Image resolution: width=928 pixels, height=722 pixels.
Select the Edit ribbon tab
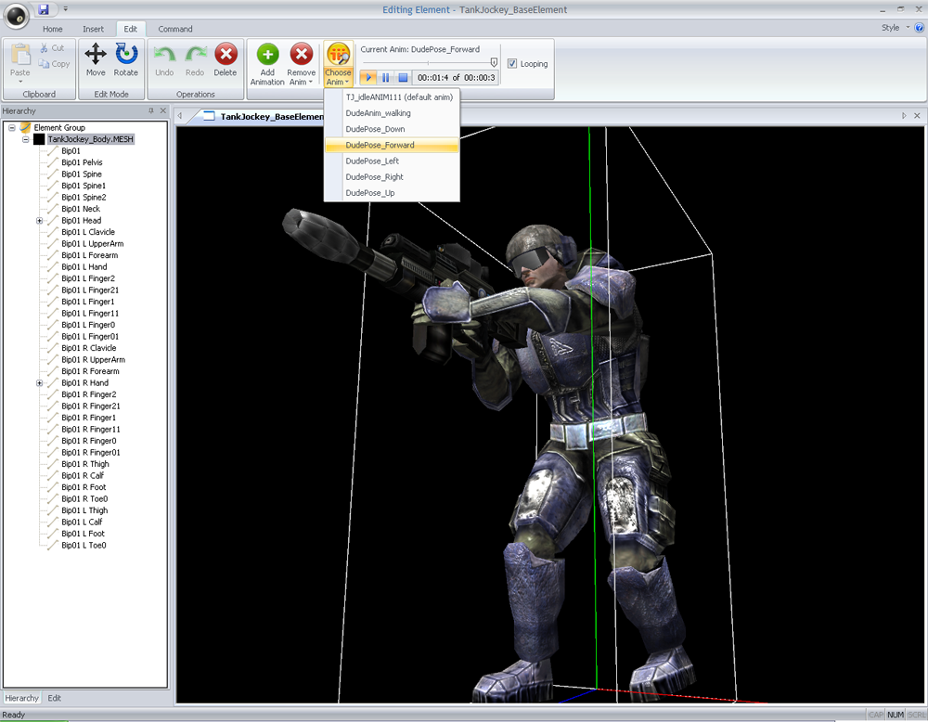130,29
